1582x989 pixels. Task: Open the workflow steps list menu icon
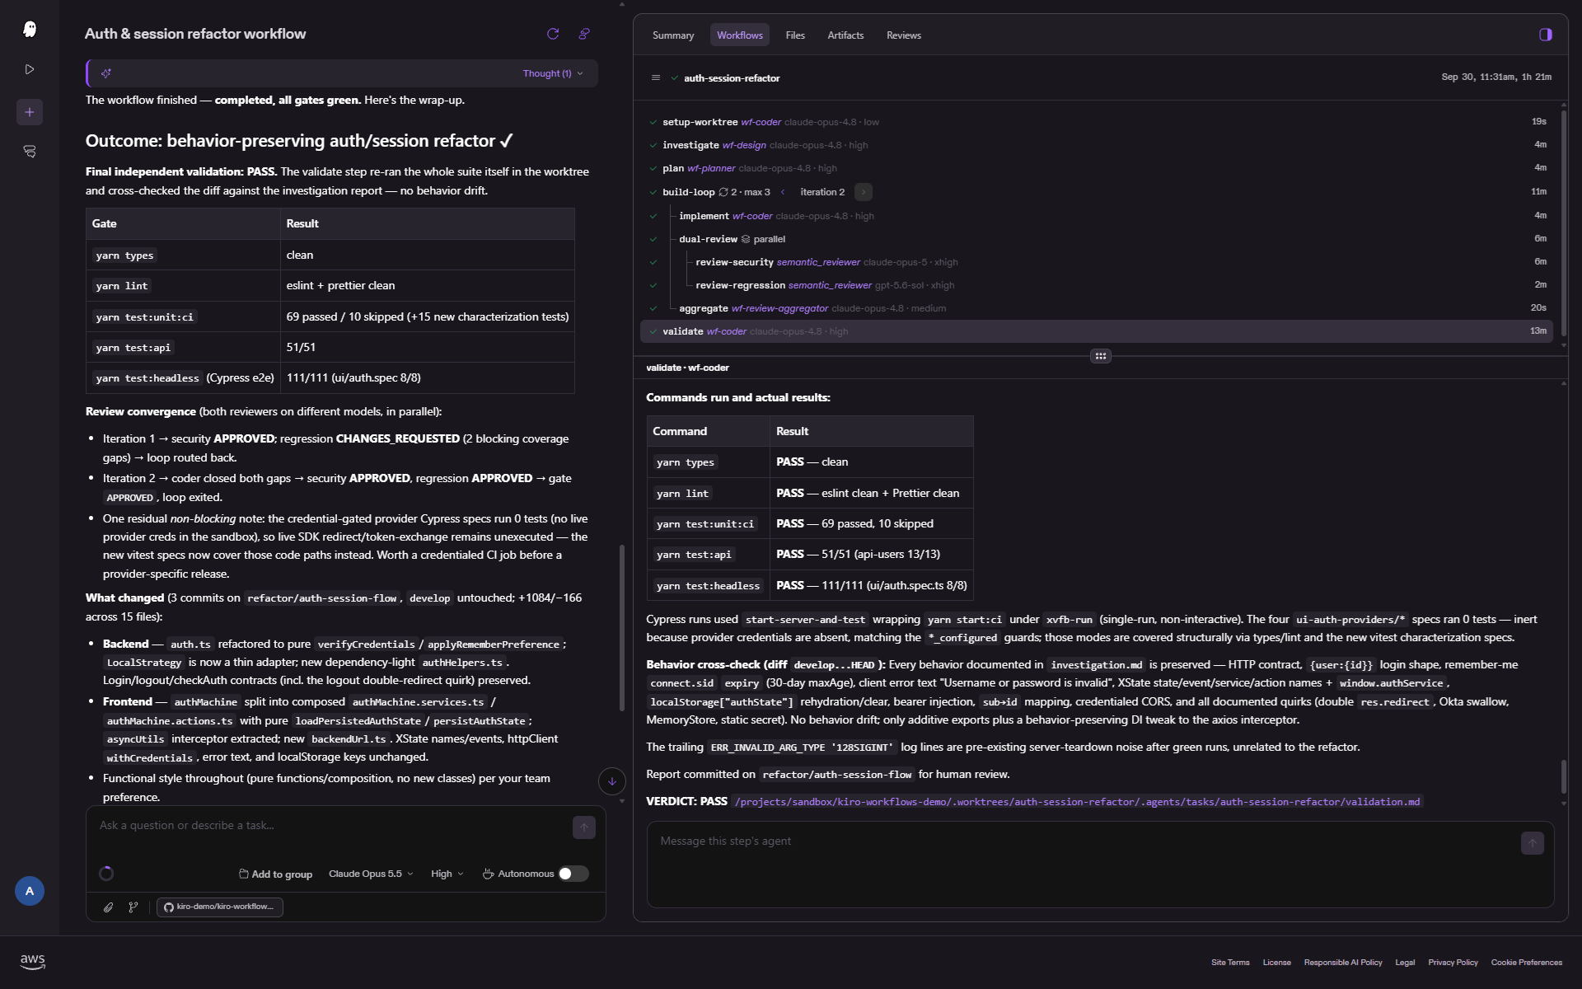coord(656,78)
